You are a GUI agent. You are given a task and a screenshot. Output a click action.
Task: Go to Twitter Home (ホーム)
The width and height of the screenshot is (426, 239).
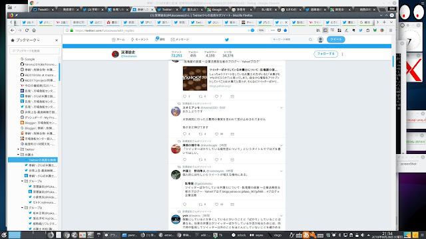118,40
